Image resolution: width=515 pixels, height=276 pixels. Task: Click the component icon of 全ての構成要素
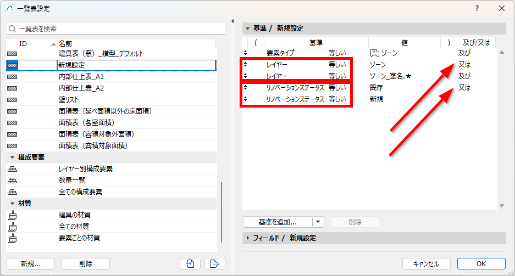[13, 192]
